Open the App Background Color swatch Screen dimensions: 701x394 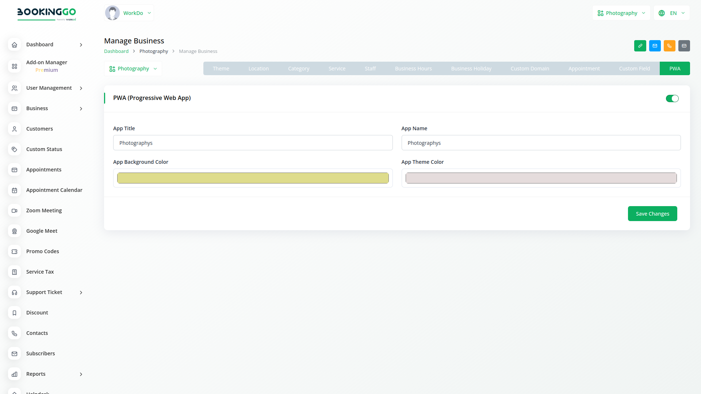tap(253, 178)
